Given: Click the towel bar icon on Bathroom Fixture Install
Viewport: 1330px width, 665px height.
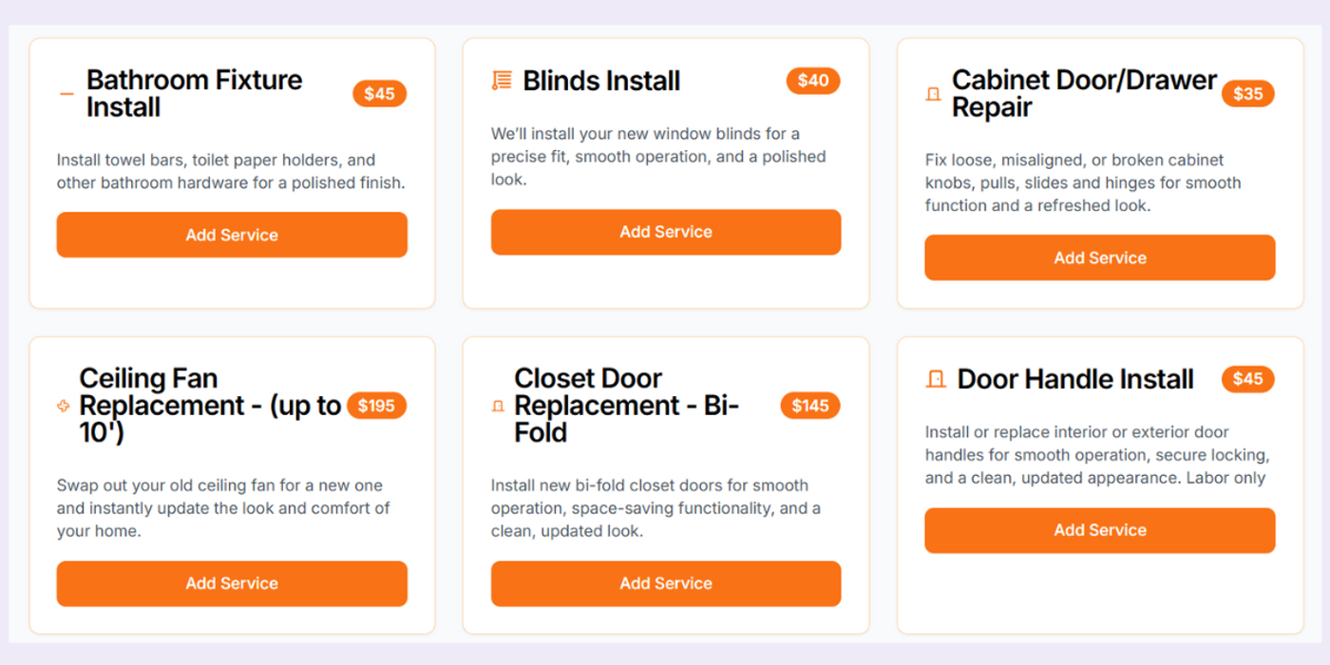Looking at the screenshot, I should coord(66,93).
